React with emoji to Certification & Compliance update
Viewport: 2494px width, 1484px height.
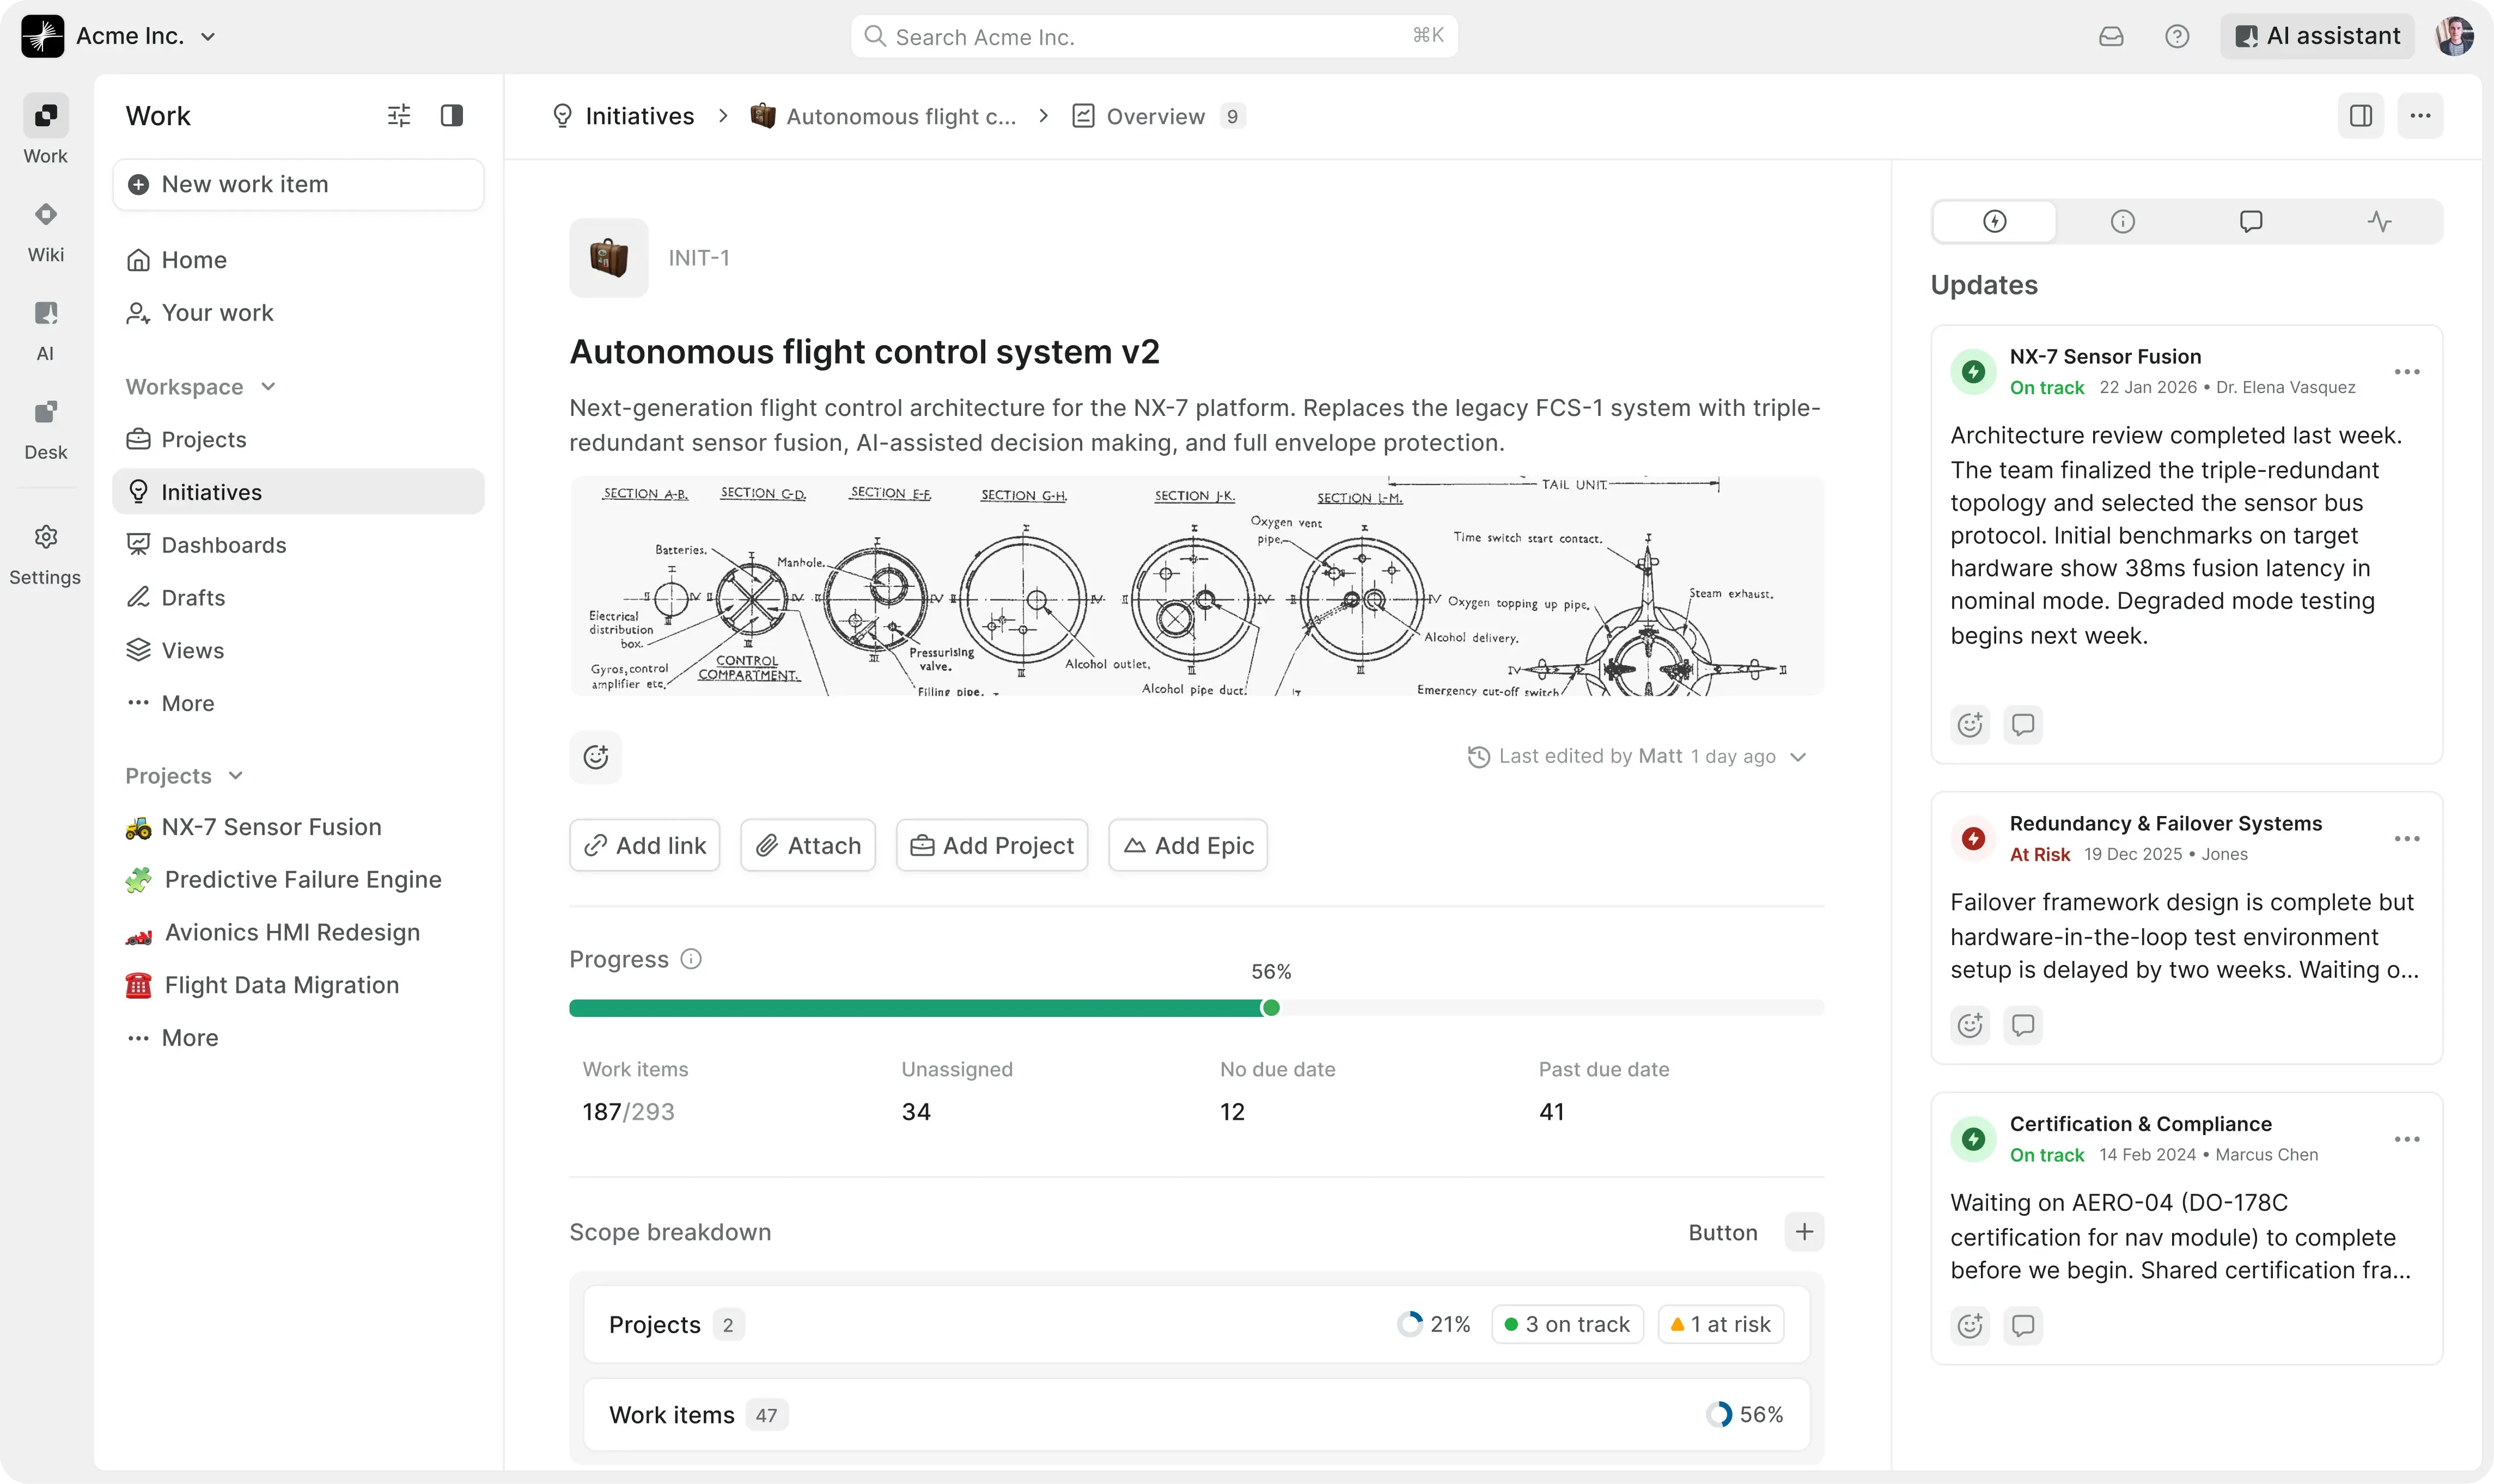click(x=1971, y=1325)
